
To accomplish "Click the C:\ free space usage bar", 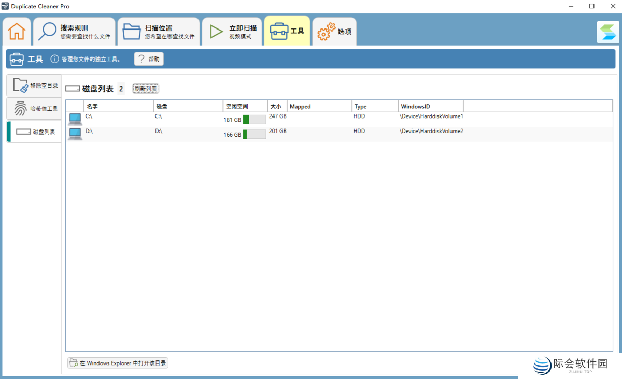I will pos(254,120).
